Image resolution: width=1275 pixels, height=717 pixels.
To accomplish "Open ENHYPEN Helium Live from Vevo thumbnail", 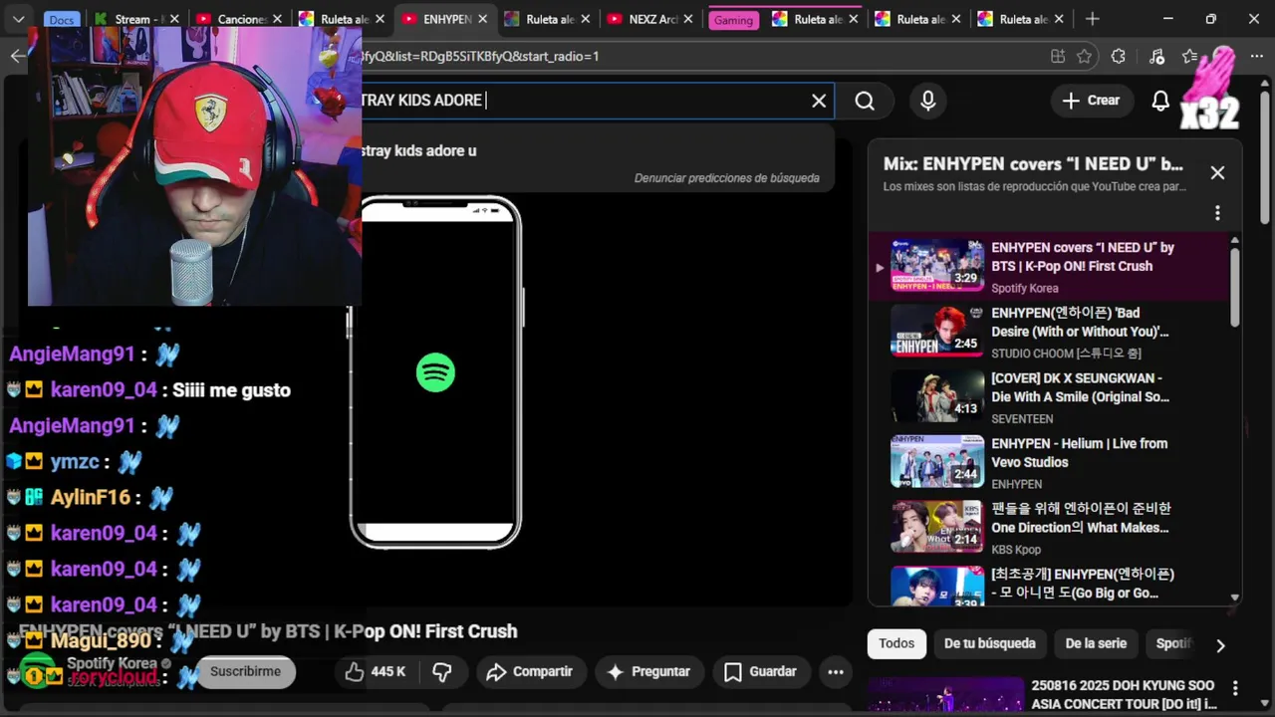I will (x=937, y=461).
